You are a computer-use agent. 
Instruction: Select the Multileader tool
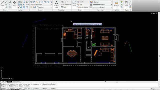[x=65, y=4]
